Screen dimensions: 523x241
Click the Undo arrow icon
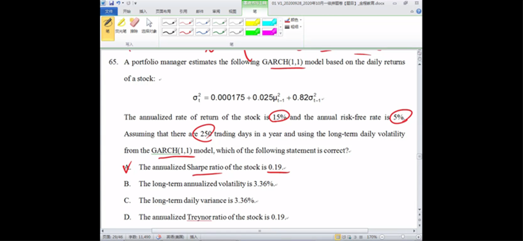(x=119, y=3)
